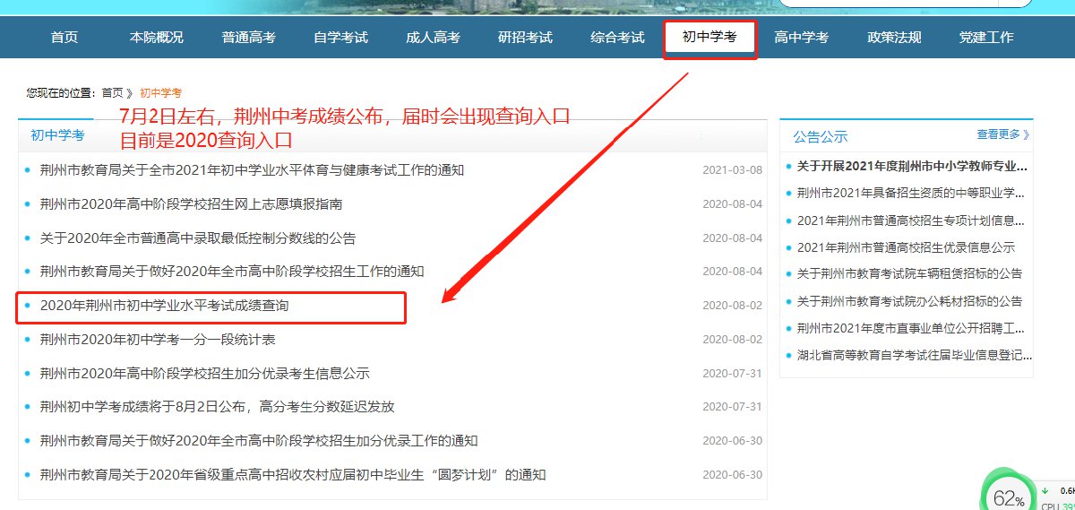The image size is (1075, 510).
Task: Select the 初中学考 navigation tab
Action: tap(710, 38)
